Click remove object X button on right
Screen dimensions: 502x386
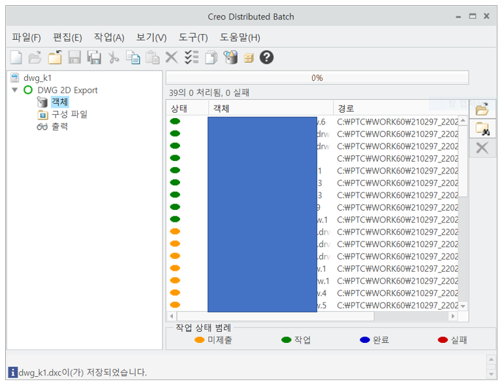tap(482, 149)
